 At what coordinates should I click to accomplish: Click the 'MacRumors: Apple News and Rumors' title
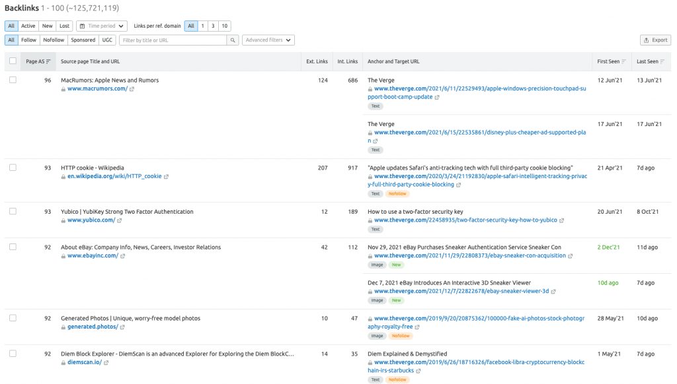tap(110, 80)
